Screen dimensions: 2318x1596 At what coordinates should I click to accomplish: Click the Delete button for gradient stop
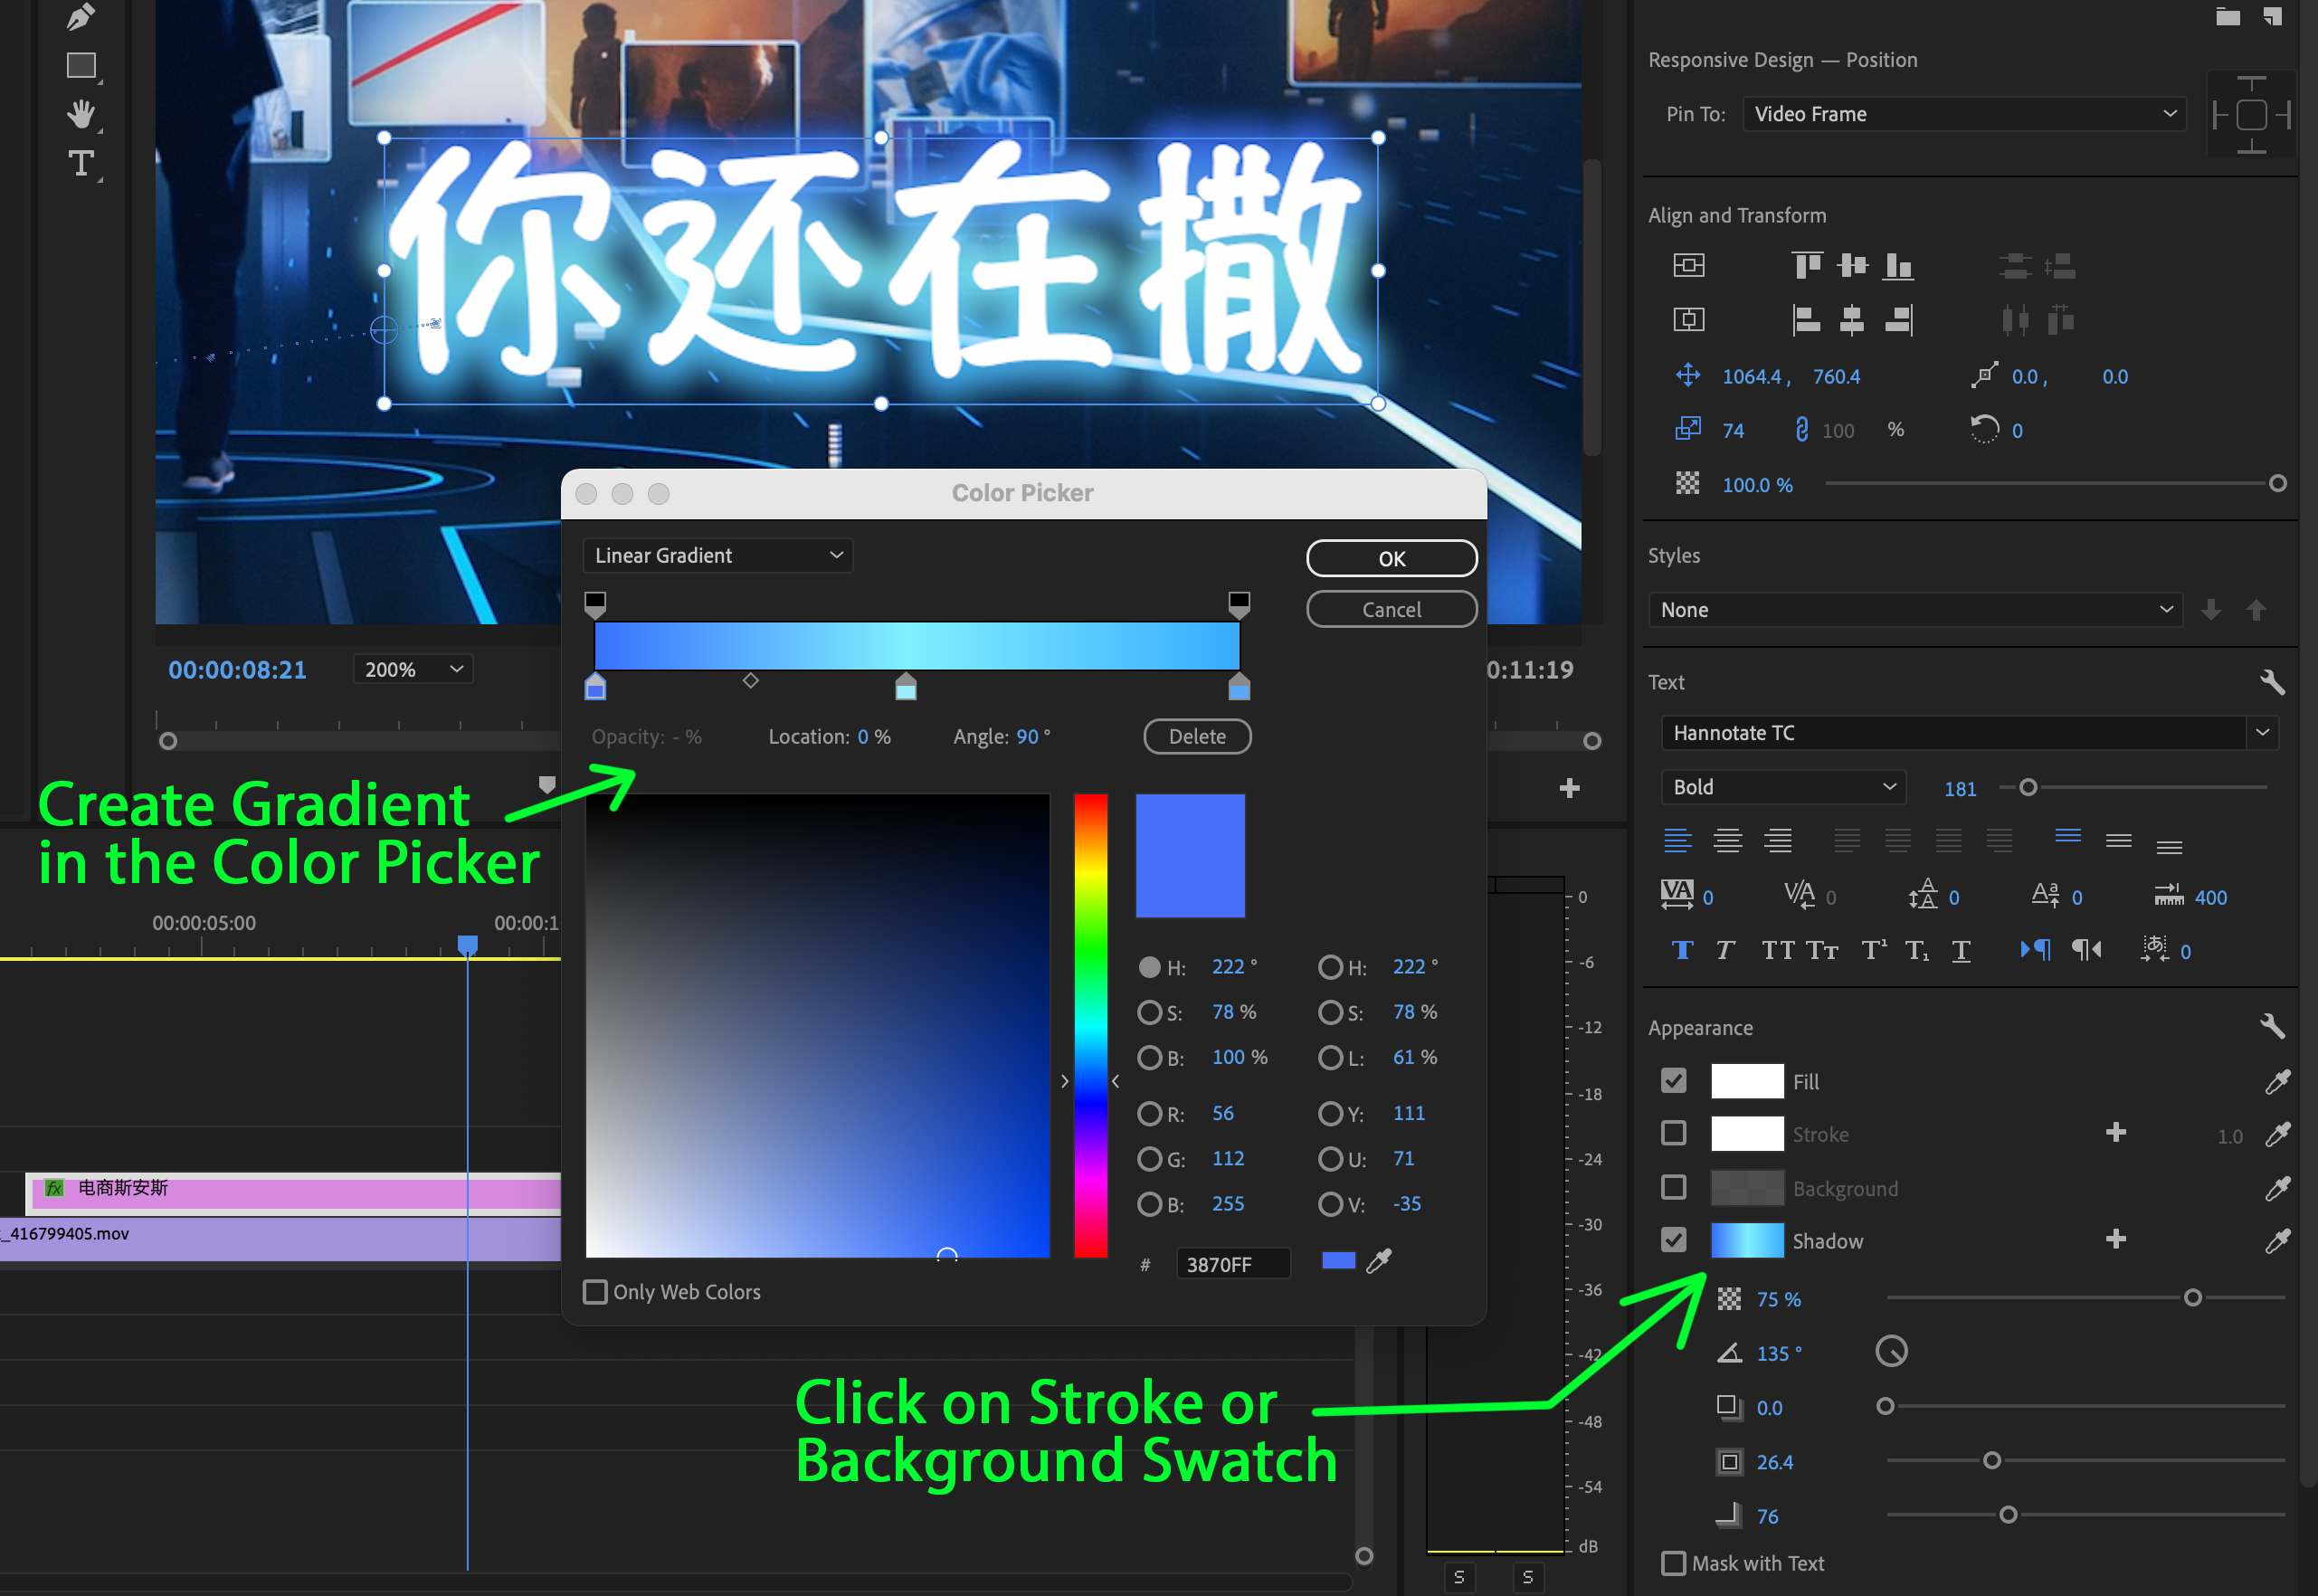pos(1196,736)
